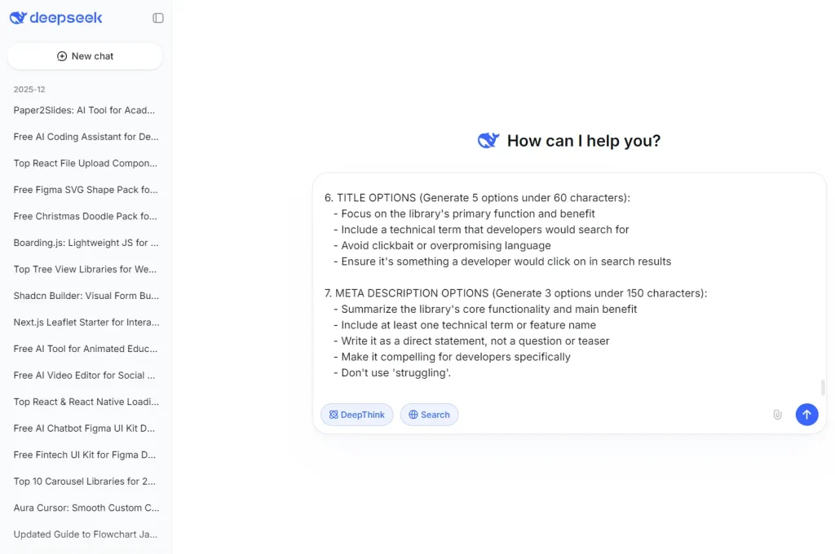
Task: Open Top 10 Carousel Libraries chat
Action: [x=84, y=481]
